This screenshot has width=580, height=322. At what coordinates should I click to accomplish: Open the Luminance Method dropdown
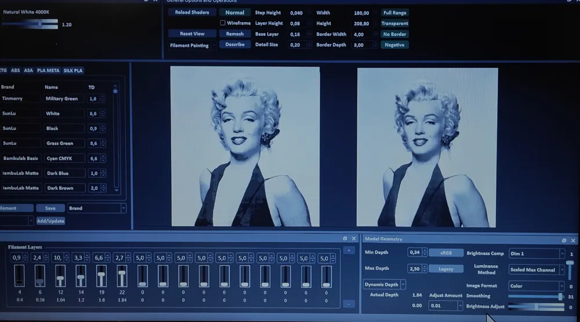[536, 270]
